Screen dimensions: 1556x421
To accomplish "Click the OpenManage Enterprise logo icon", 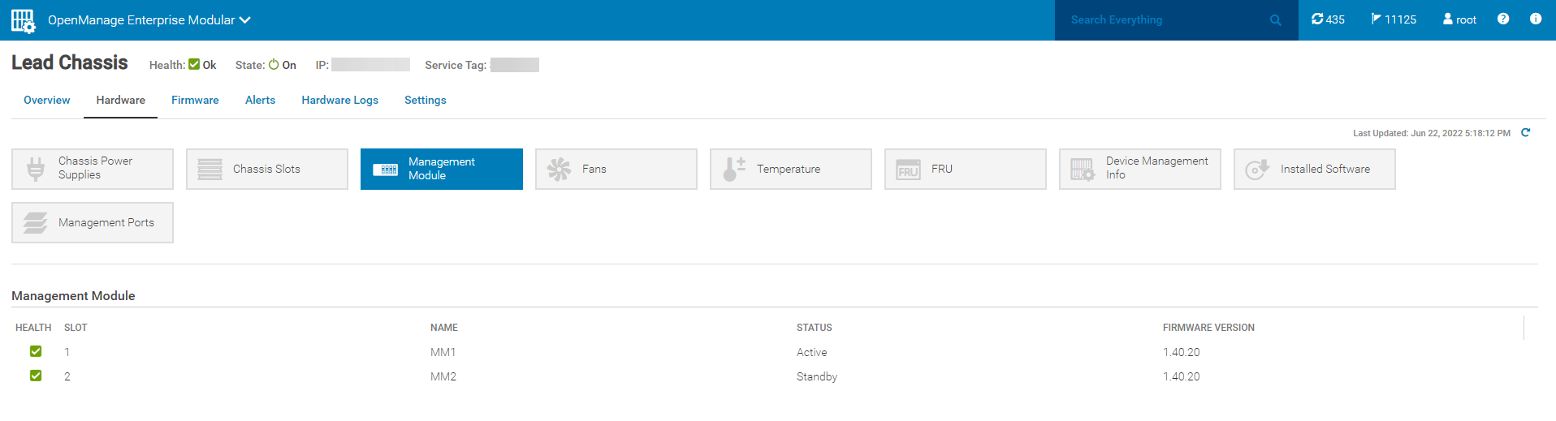I will (23, 20).
